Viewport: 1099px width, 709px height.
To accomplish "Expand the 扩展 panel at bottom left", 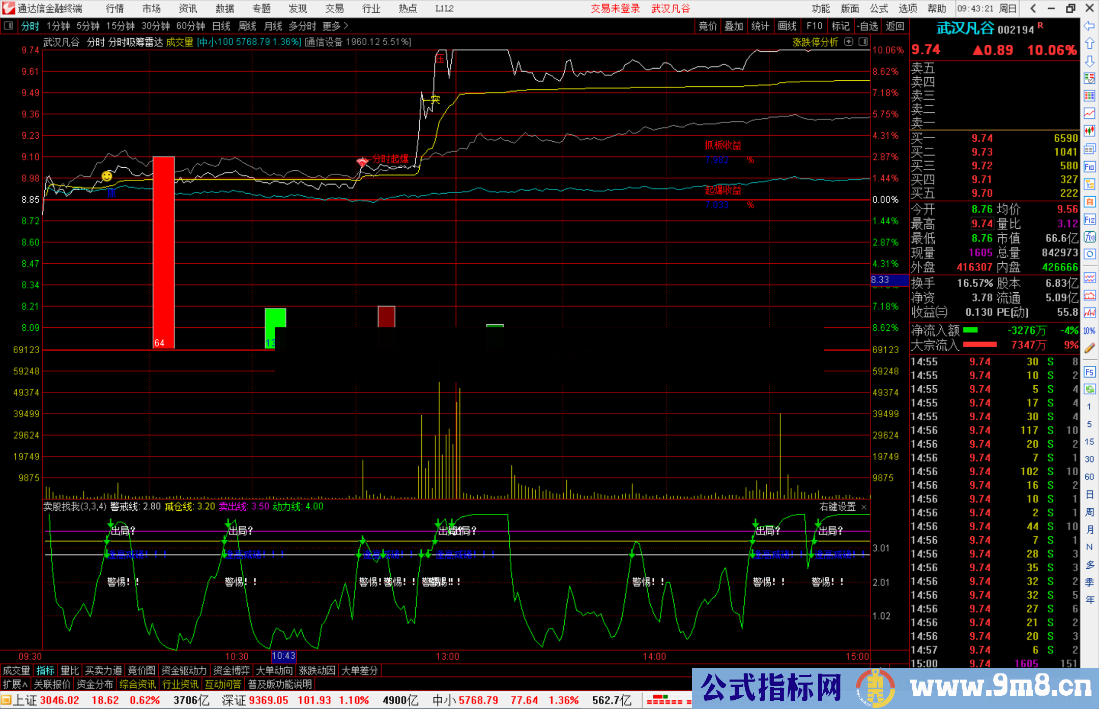I will [x=15, y=685].
